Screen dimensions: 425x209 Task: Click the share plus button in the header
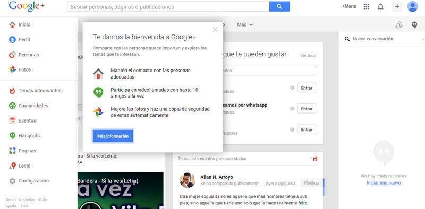click(397, 6)
